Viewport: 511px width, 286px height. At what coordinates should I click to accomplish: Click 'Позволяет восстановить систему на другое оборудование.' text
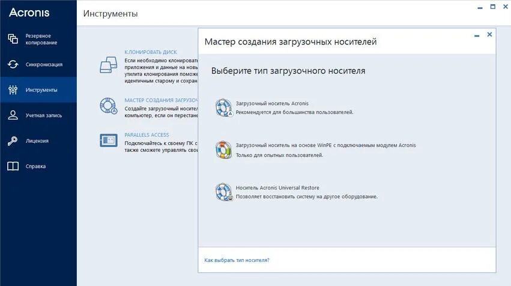[x=307, y=197]
